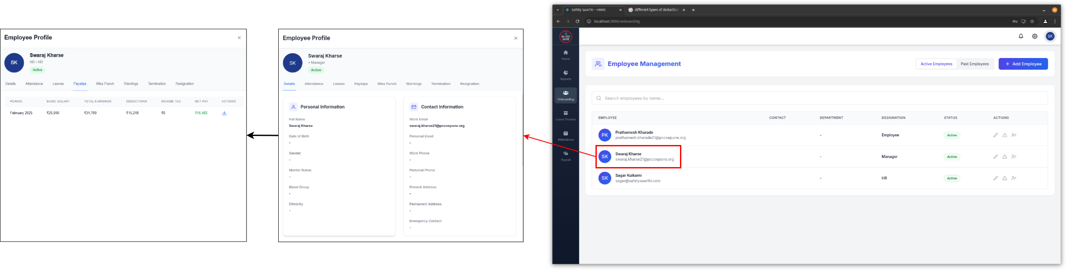Screen dimensions: 1067x271
Task: Edit Prathamesh Kharade with the pencil icon
Action: point(995,135)
